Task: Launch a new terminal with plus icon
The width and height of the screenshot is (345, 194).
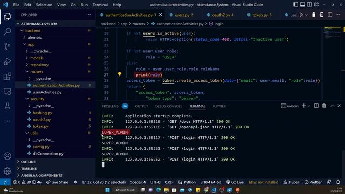Action: coord(303,106)
